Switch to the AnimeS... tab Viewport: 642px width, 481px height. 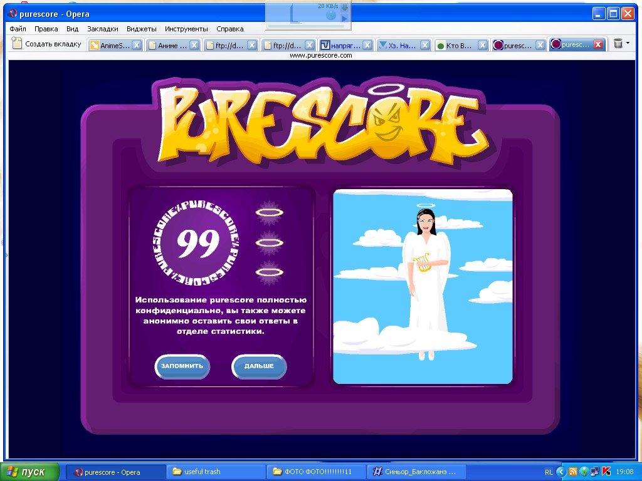[x=112, y=45]
